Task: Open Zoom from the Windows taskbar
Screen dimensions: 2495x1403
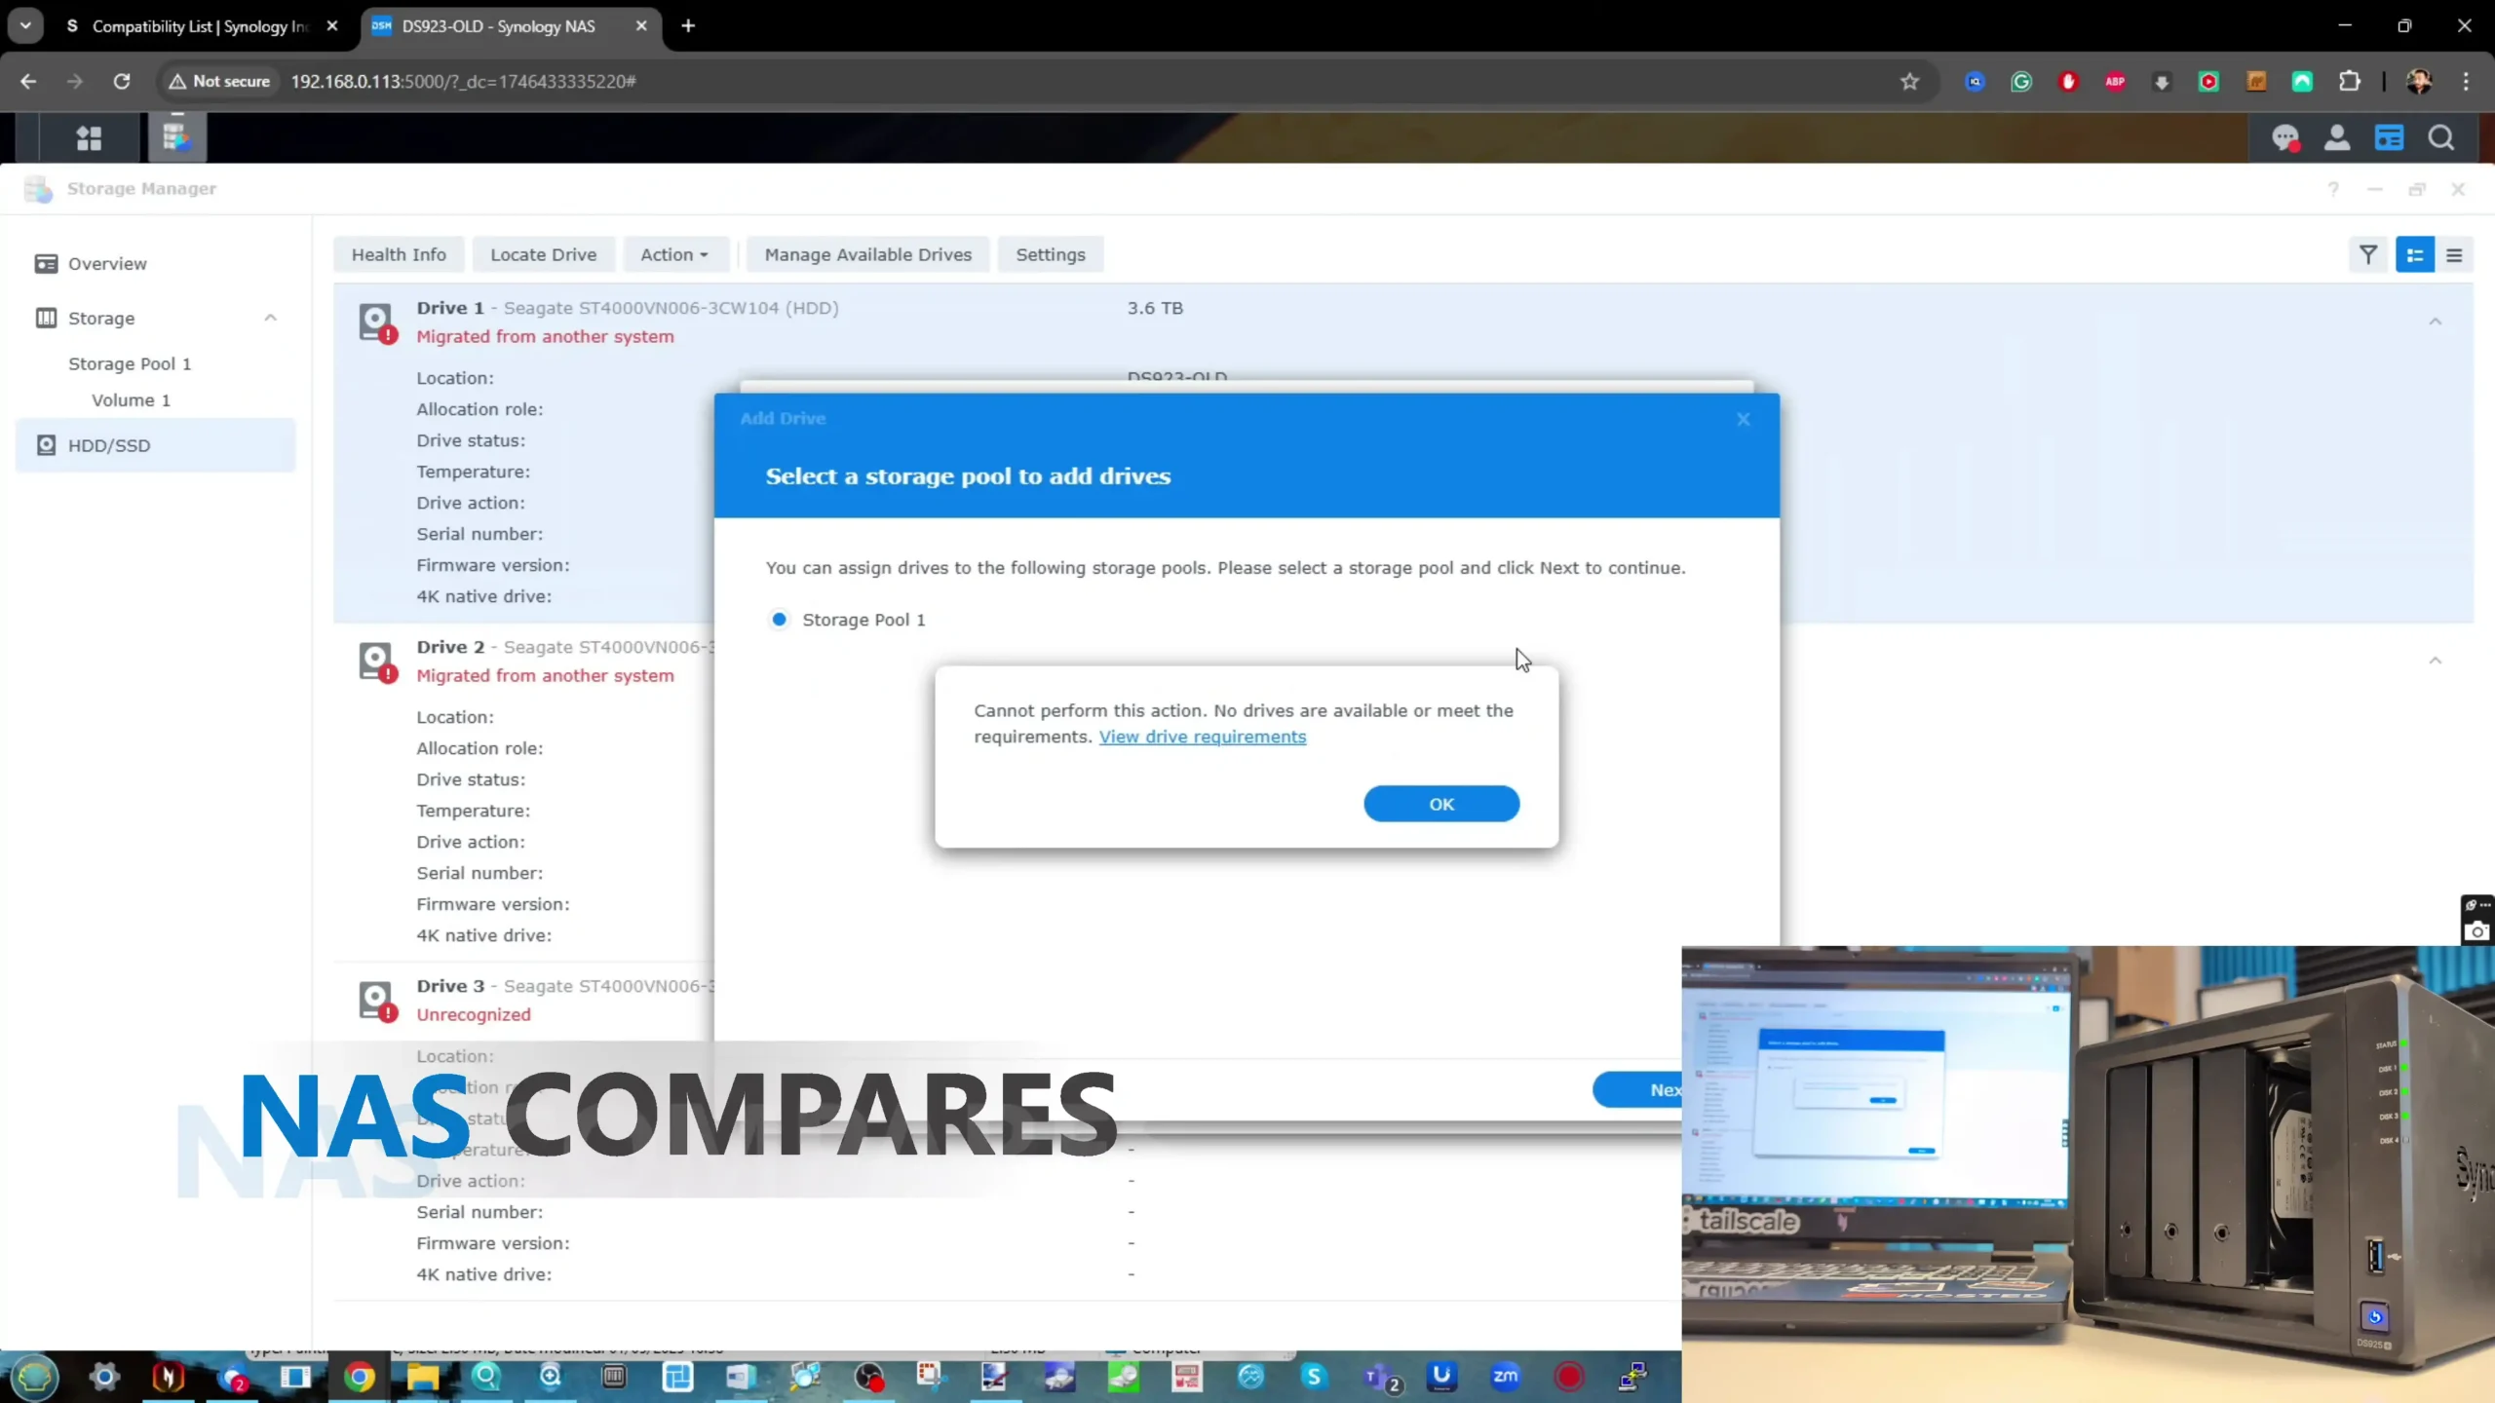Action: click(1505, 1377)
